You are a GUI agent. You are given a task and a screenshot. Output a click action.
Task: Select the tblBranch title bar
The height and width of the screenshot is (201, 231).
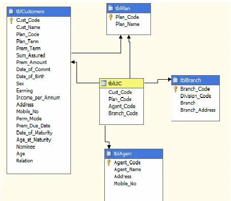[196, 80]
